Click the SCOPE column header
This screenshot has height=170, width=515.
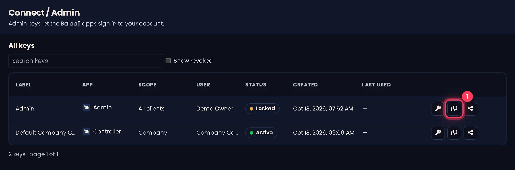tap(147, 85)
